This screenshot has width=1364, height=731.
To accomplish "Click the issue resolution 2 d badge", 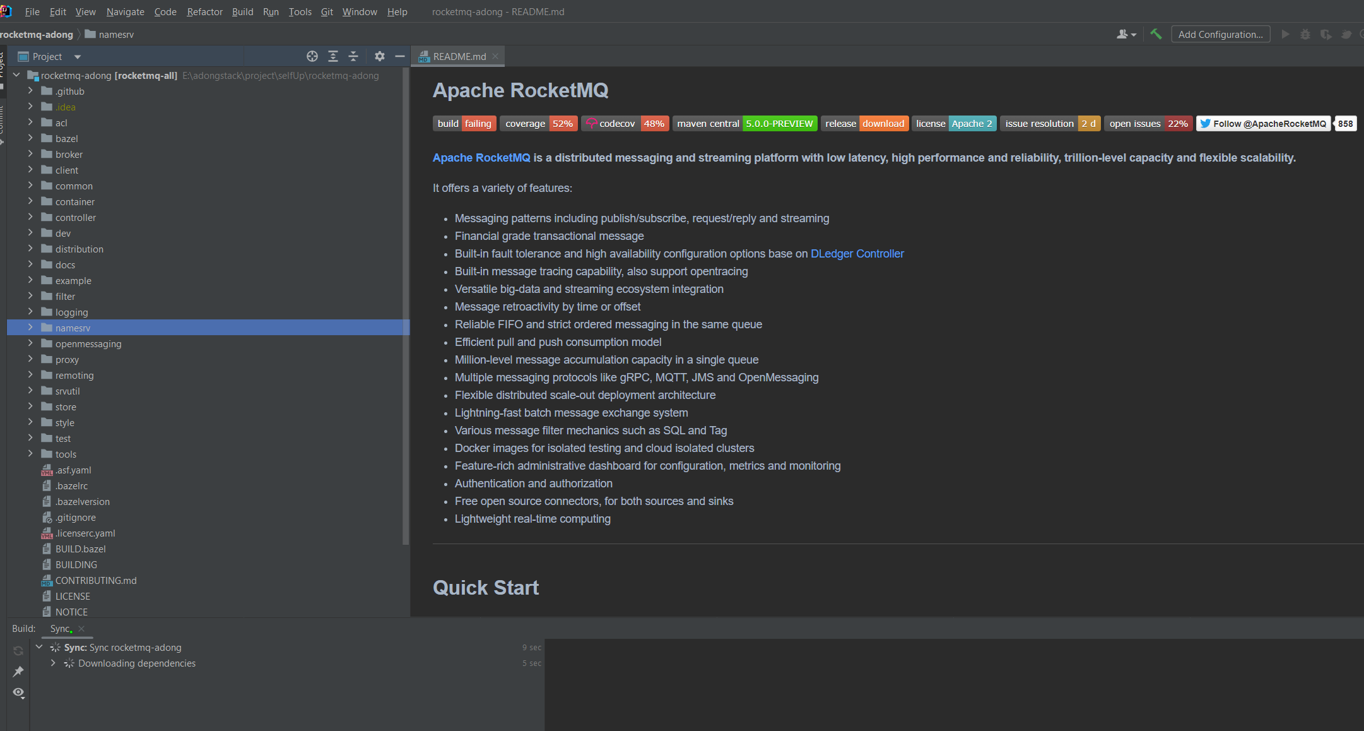I will click(x=1050, y=124).
